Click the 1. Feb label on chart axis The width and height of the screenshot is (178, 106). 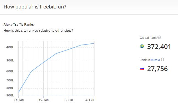click(69, 100)
